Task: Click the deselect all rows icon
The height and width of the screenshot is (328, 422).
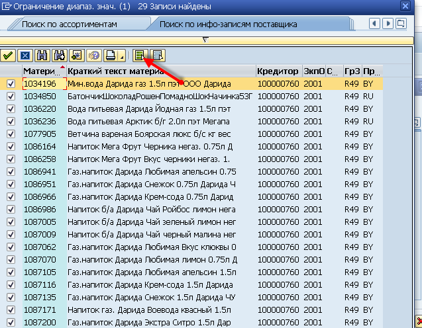Action: 158,56
